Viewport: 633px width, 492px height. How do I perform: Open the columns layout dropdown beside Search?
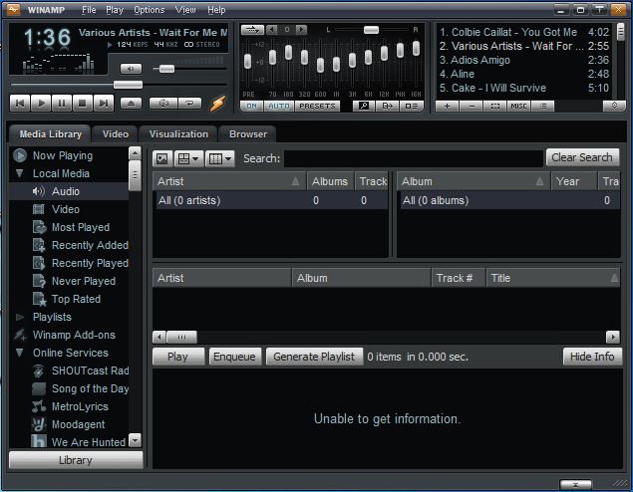tap(220, 159)
